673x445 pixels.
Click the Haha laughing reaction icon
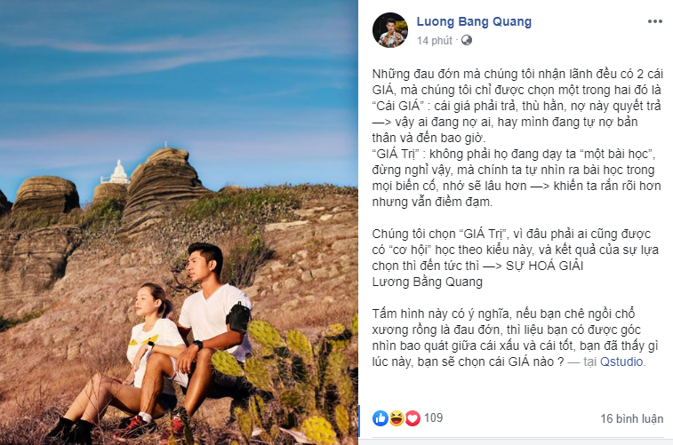pos(397,417)
